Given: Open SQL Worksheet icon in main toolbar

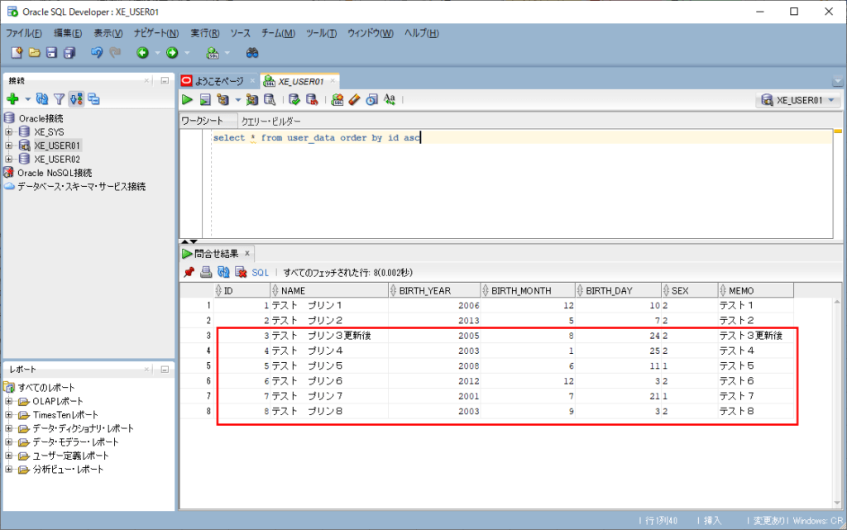Looking at the screenshot, I should (213, 53).
